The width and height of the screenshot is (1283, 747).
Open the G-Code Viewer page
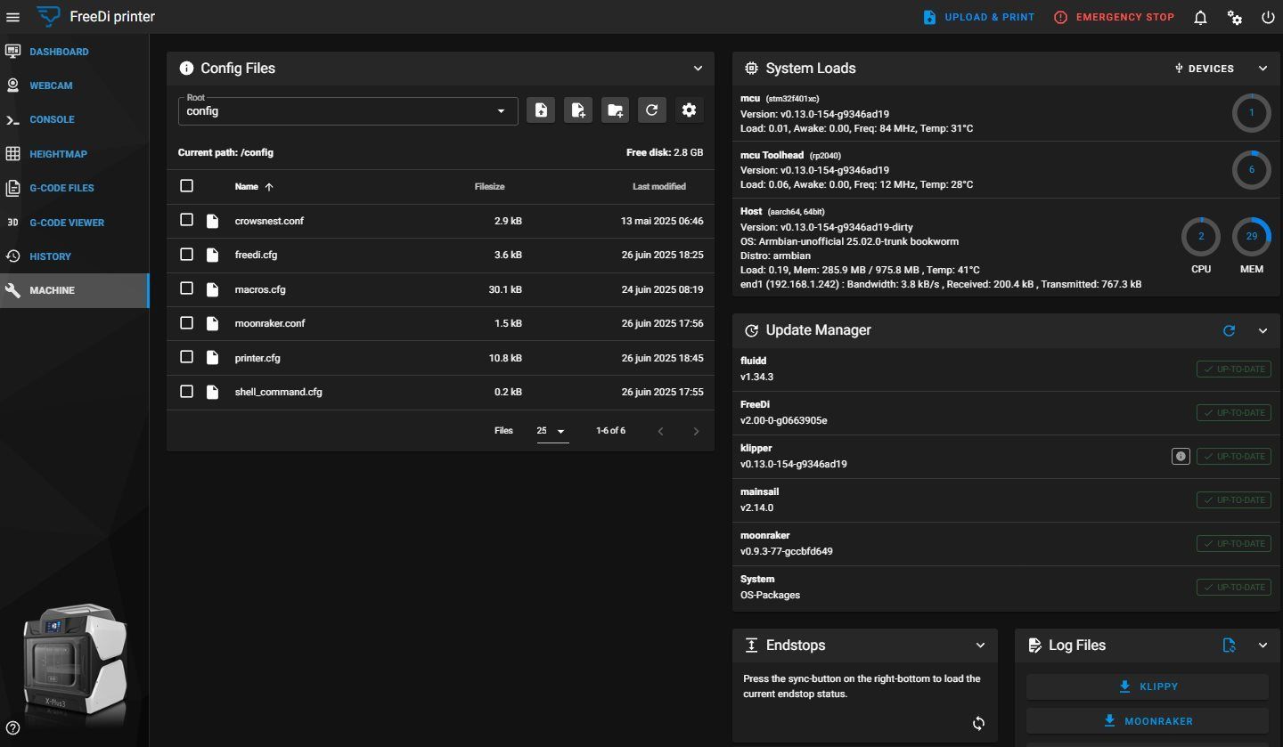pos(74,223)
